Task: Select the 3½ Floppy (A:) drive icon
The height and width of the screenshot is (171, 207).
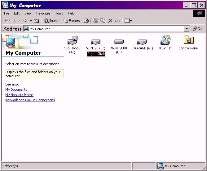Action: coord(72,40)
